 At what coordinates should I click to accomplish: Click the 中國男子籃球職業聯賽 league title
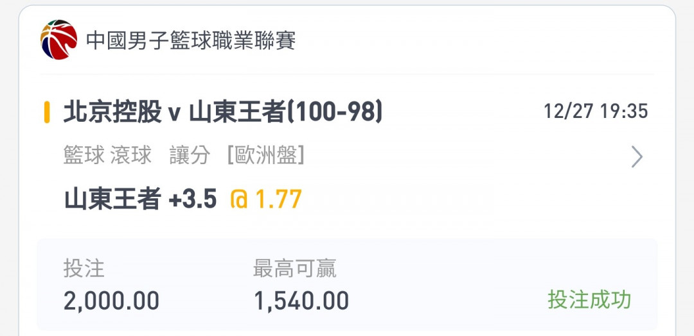191,40
